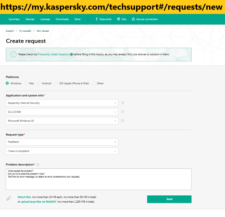225x217 pixels.
Task: Click the Send button
Action: pyautogui.click(x=169, y=199)
